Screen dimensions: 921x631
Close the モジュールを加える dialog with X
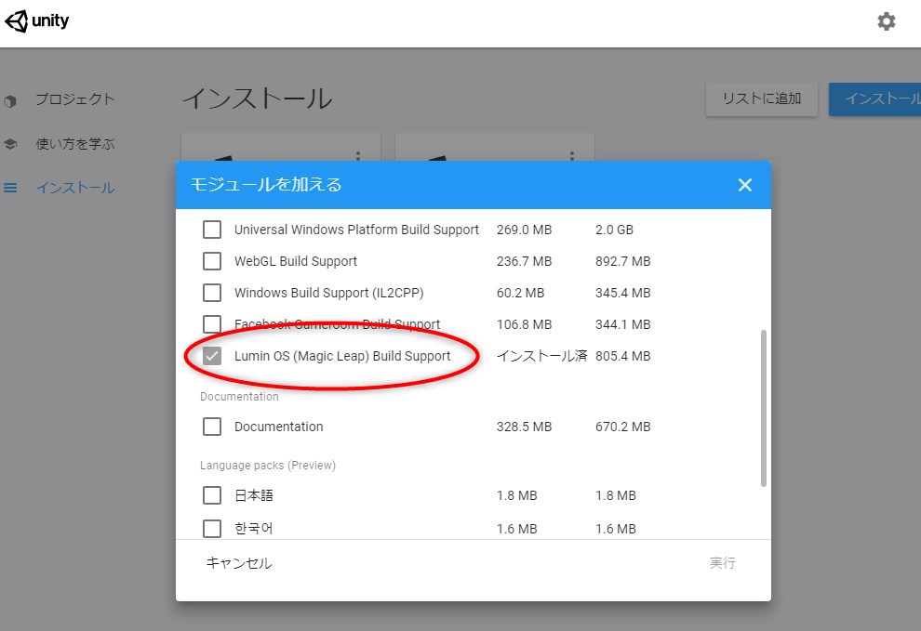pos(745,185)
